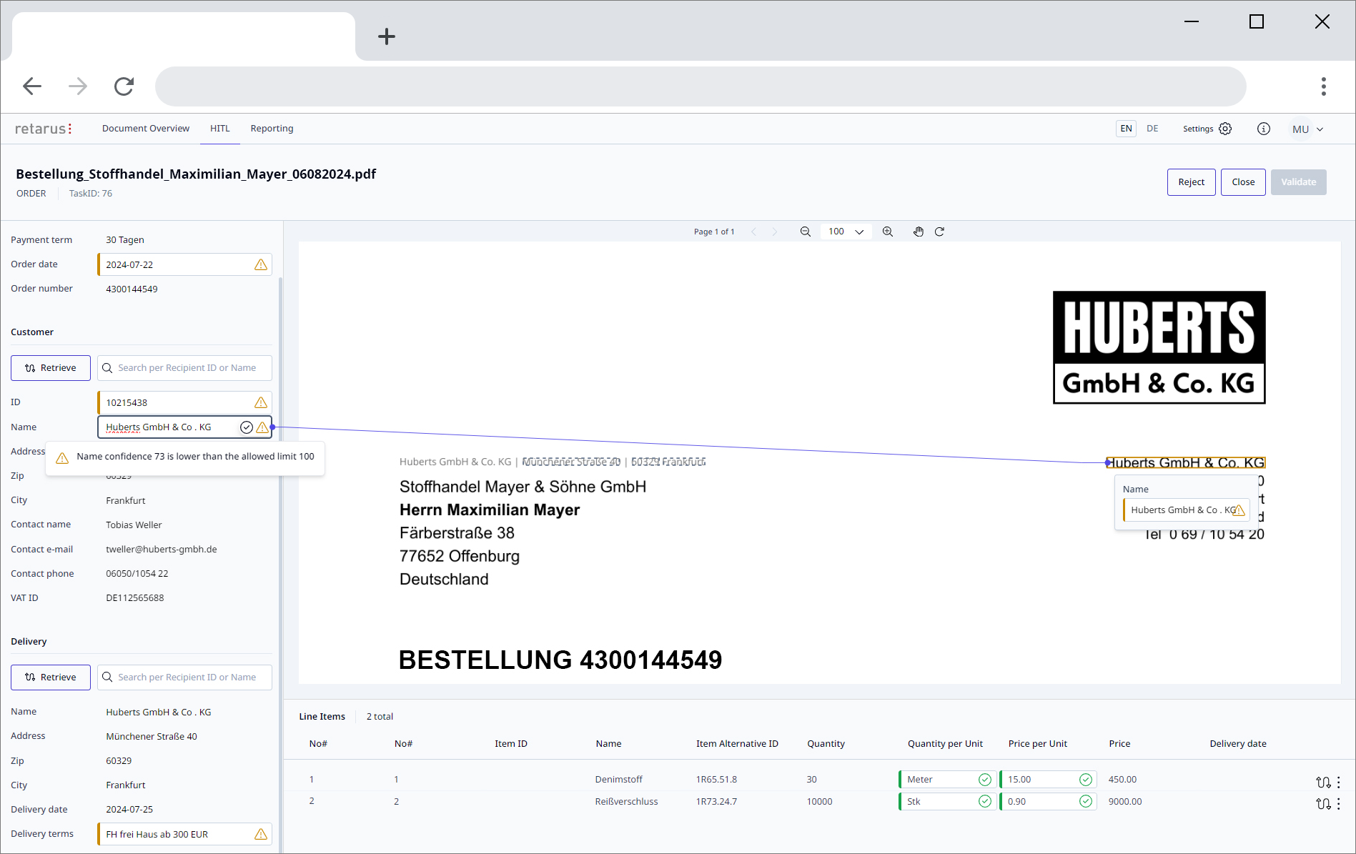Open Document Overview tab
Screen dimensions: 1356x854
click(146, 129)
